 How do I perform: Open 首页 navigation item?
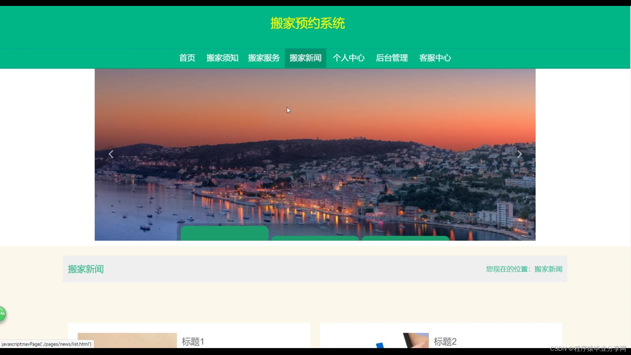coord(187,58)
